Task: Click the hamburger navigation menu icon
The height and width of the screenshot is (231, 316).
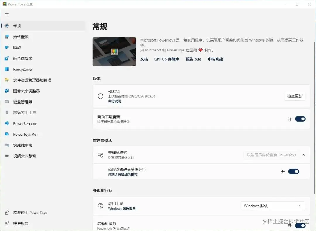Action: (x=7, y=15)
